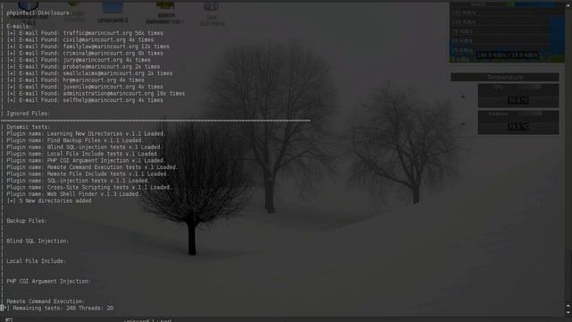Click the Radeon temperature reading

coord(518,127)
